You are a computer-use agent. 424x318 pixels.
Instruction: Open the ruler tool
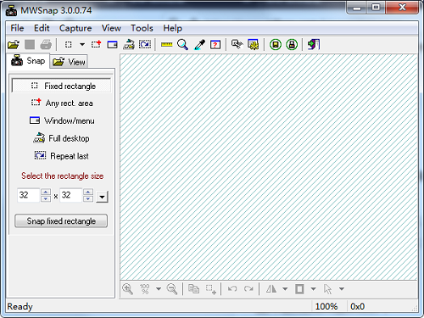pyautogui.click(x=167, y=45)
